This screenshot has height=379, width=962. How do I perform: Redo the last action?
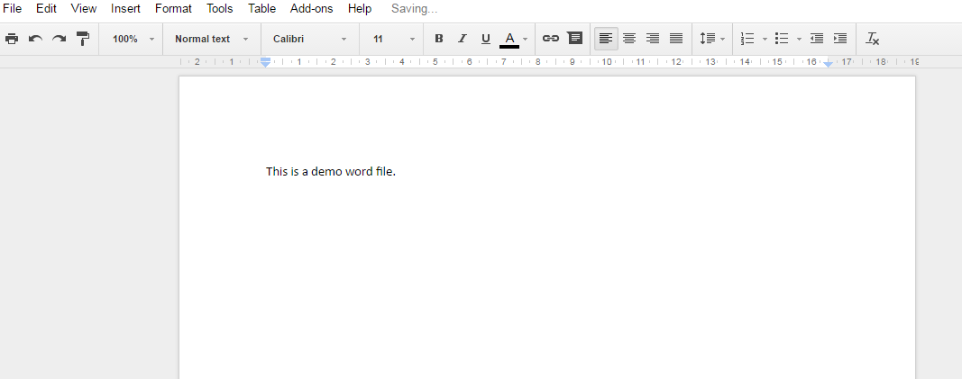[x=59, y=39]
